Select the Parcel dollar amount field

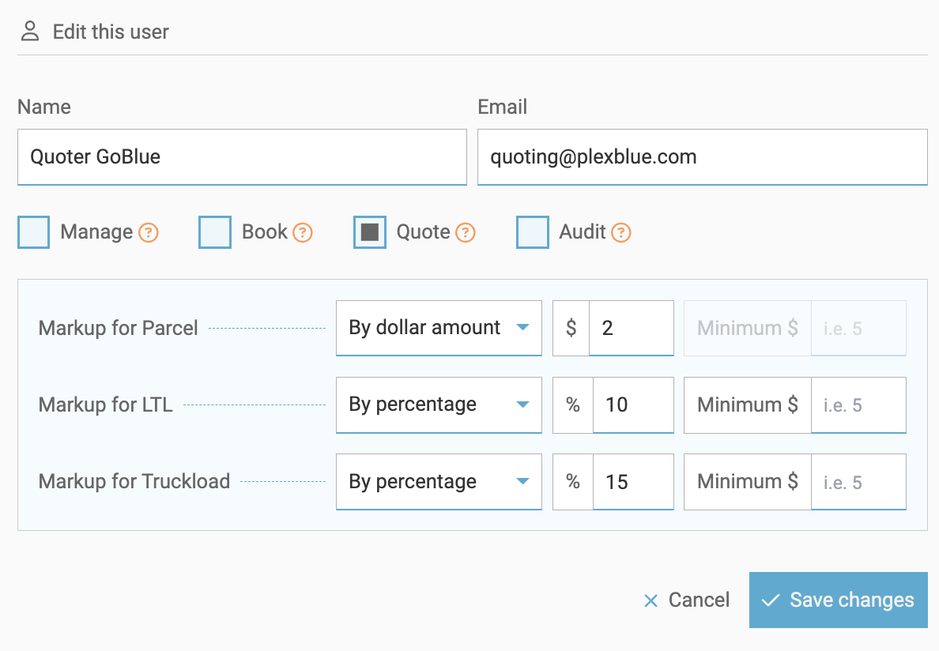pos(631,328)
